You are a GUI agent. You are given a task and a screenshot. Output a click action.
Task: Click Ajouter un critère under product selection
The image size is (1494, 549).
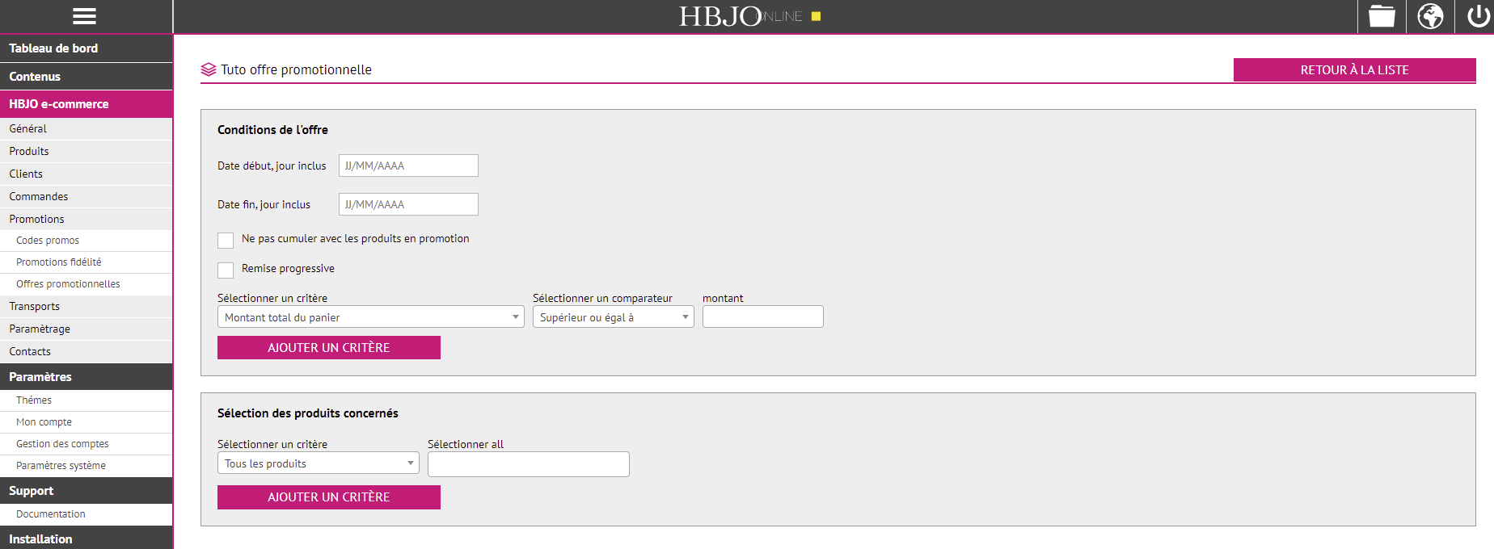[x=328, y=497]
